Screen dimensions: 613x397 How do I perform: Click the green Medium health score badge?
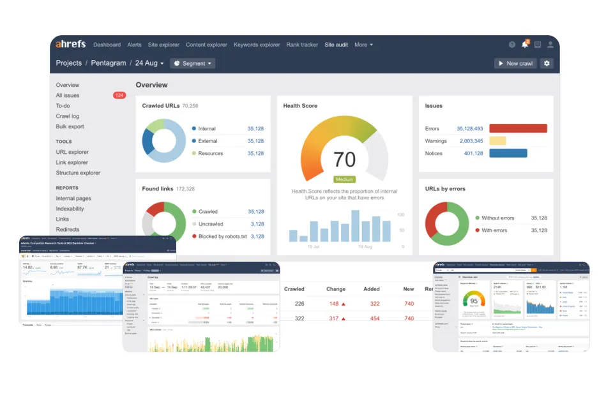344,179
